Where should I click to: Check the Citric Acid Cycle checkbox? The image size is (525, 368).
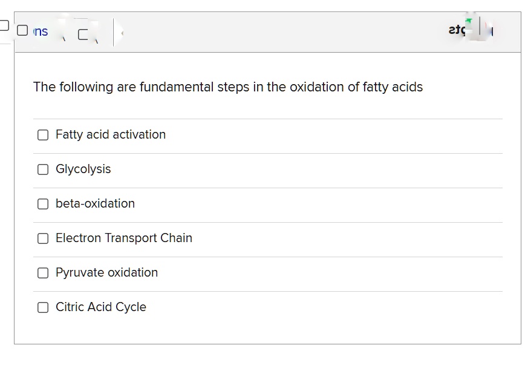tap(42, 307)
